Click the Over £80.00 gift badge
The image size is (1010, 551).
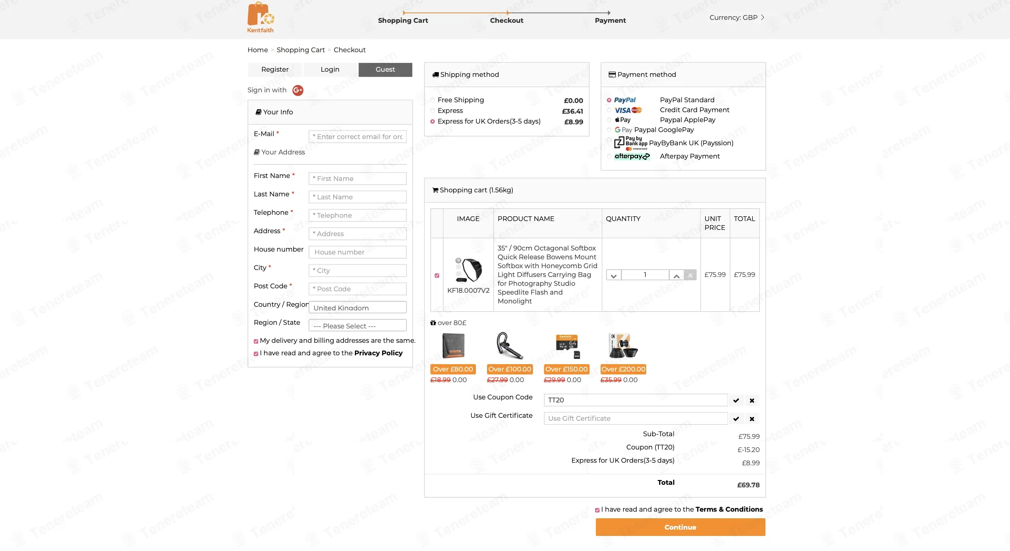coord(453,369)
